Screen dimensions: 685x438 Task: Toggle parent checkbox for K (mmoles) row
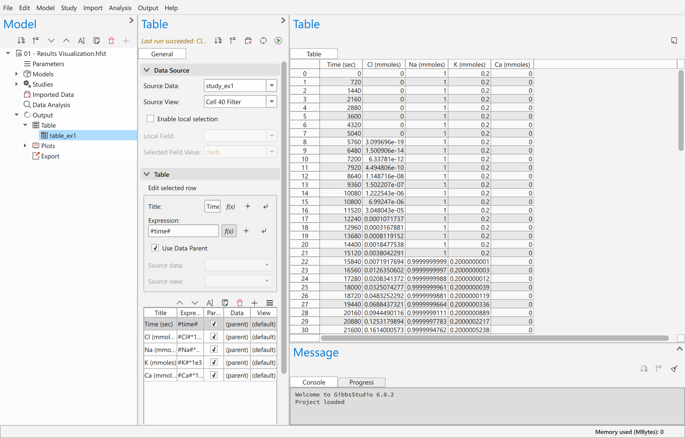click(x=214, y=362)
